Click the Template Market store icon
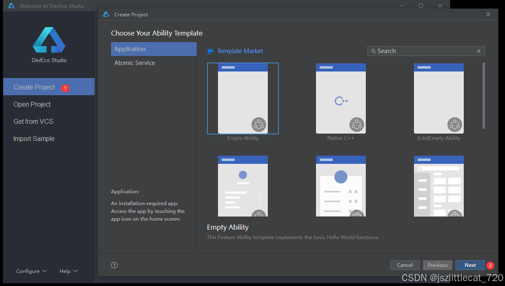The height and width of the screenshot is (286, 505). [210, 51]
